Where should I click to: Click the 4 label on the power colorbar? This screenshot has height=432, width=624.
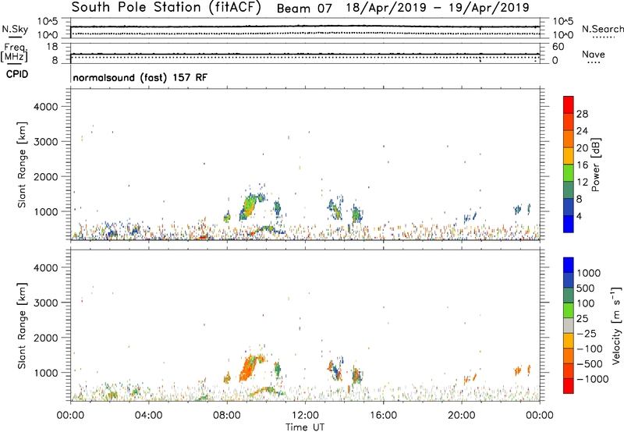pos(579,217)
